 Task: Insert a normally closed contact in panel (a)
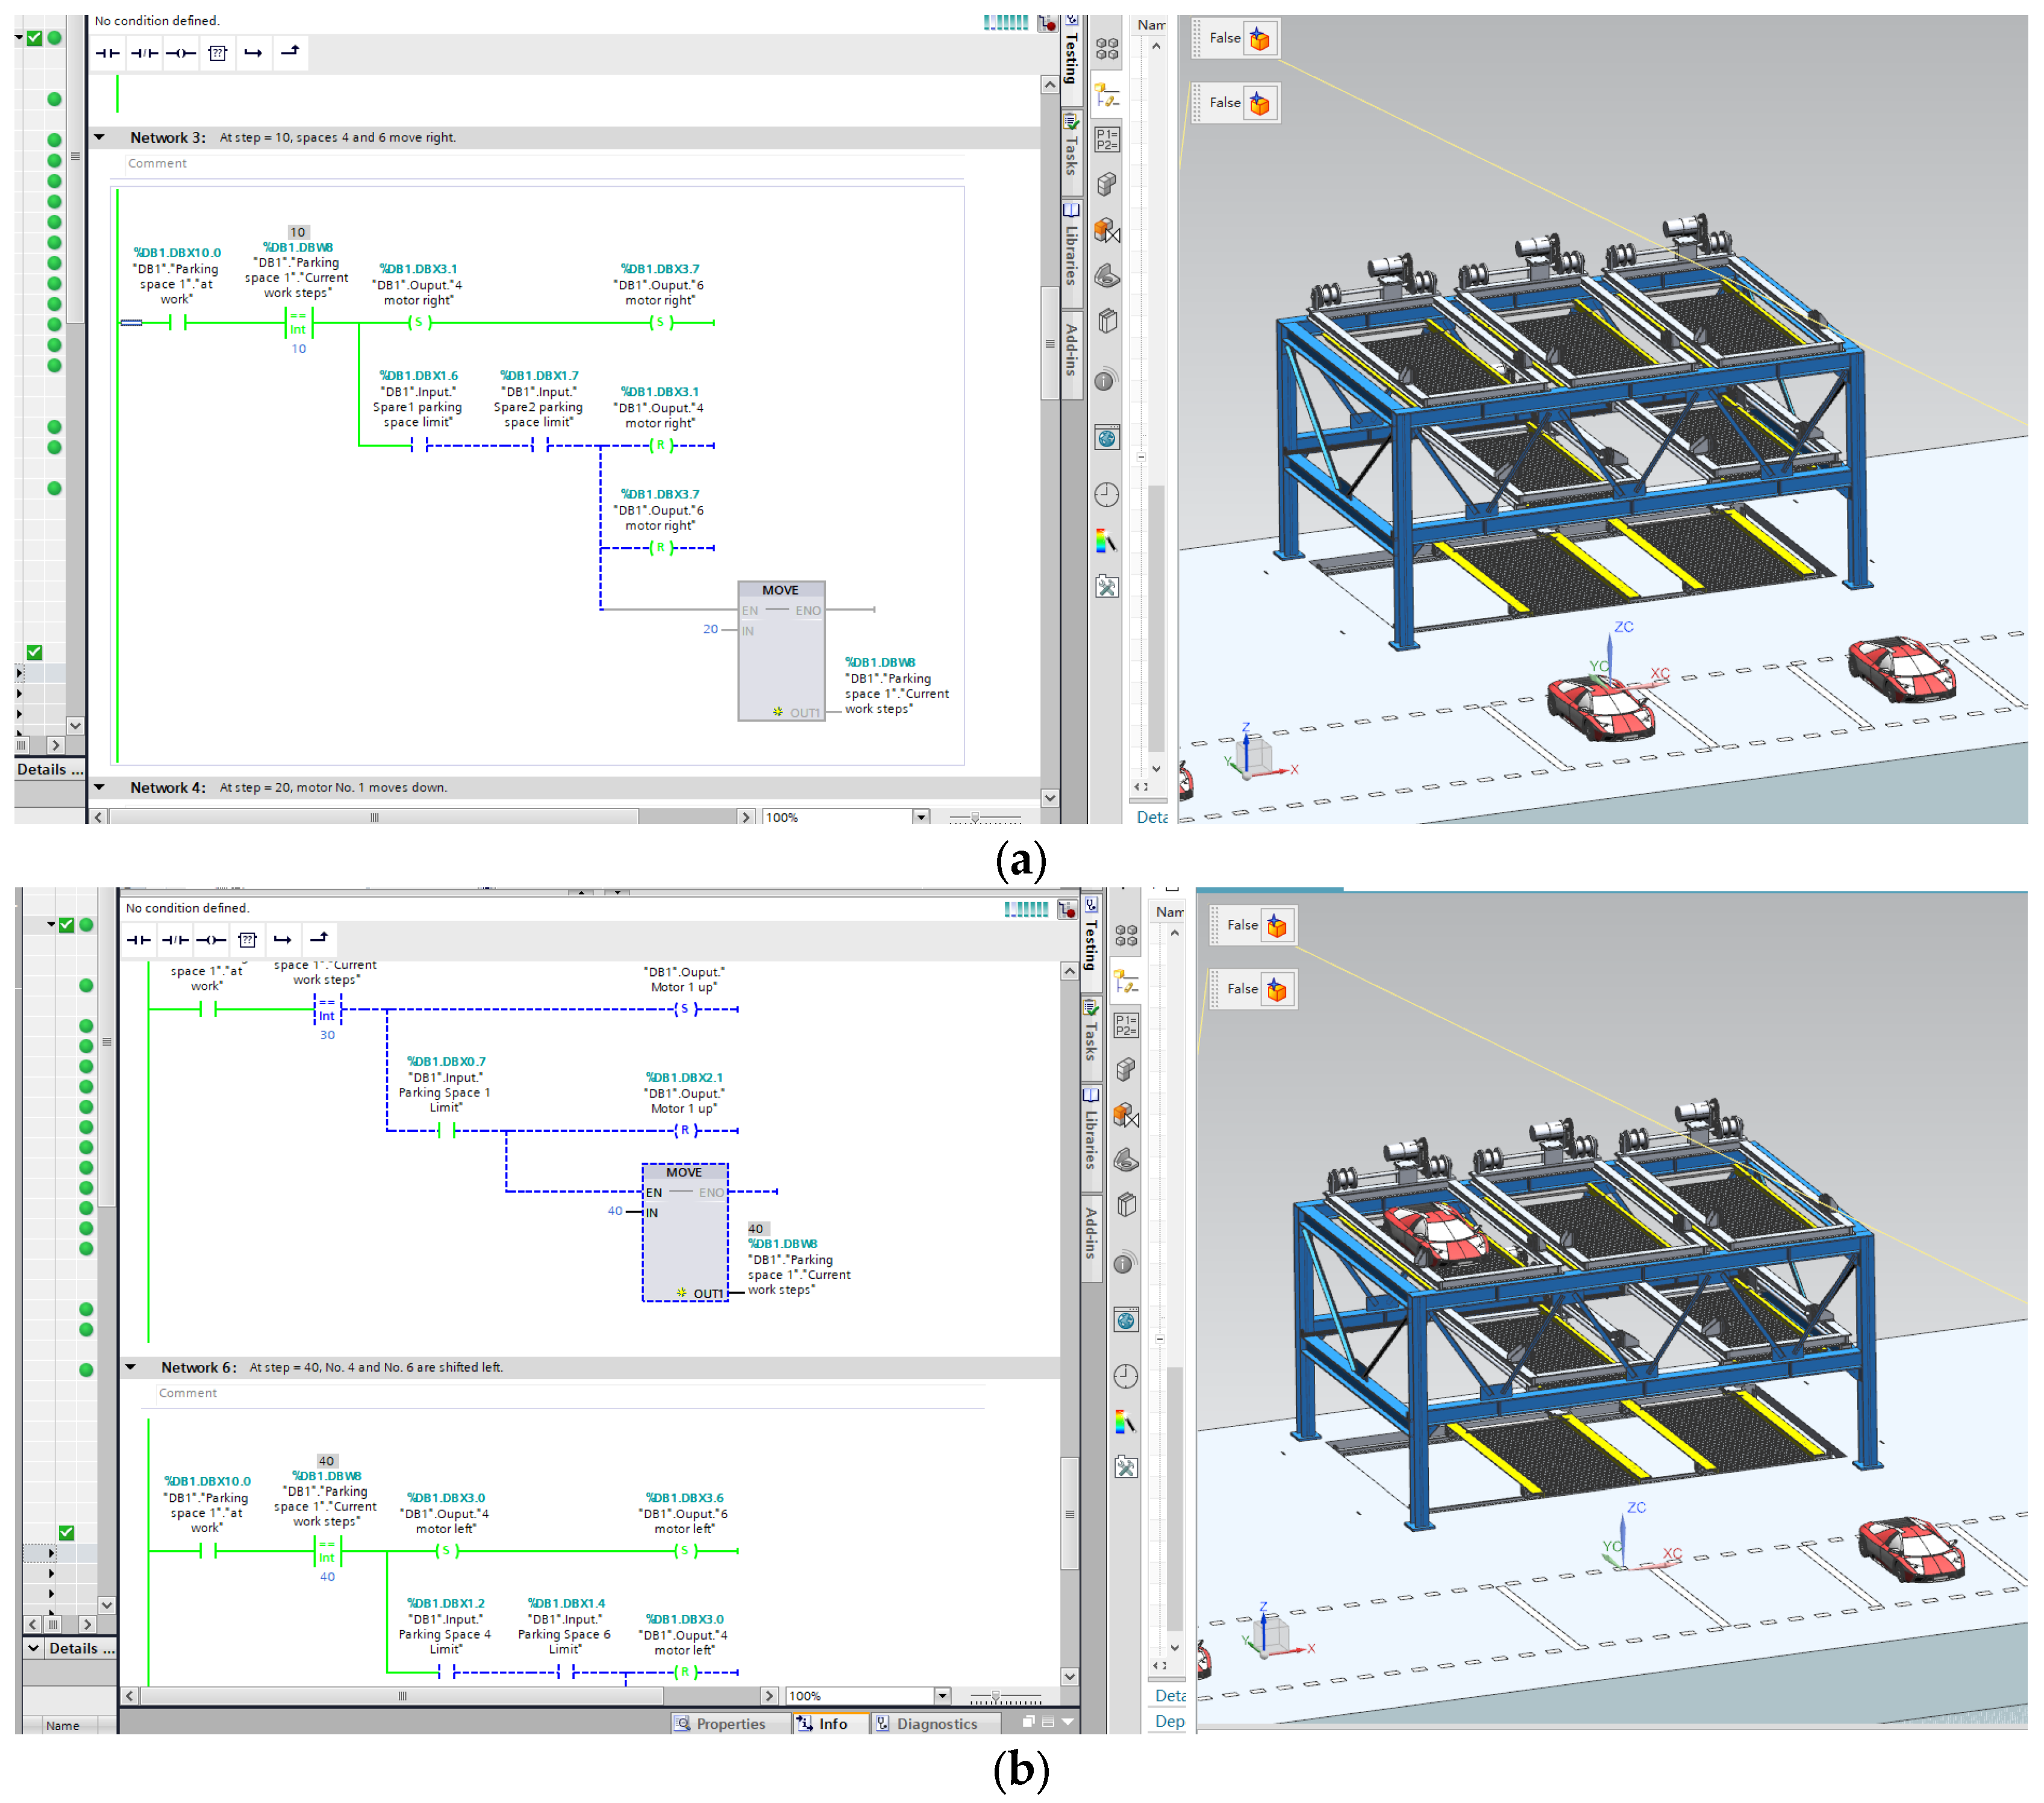click(x=144, y=53)
